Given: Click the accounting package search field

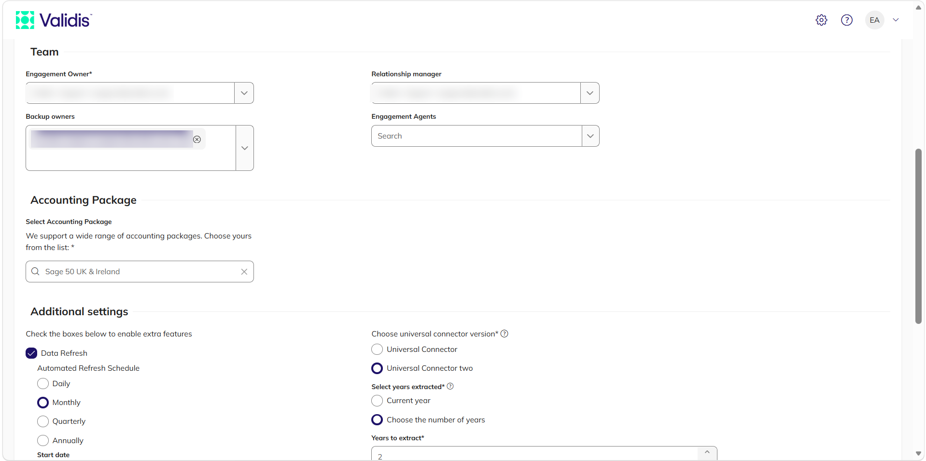Looking at the screenshot, I should [x=140, y=271].
